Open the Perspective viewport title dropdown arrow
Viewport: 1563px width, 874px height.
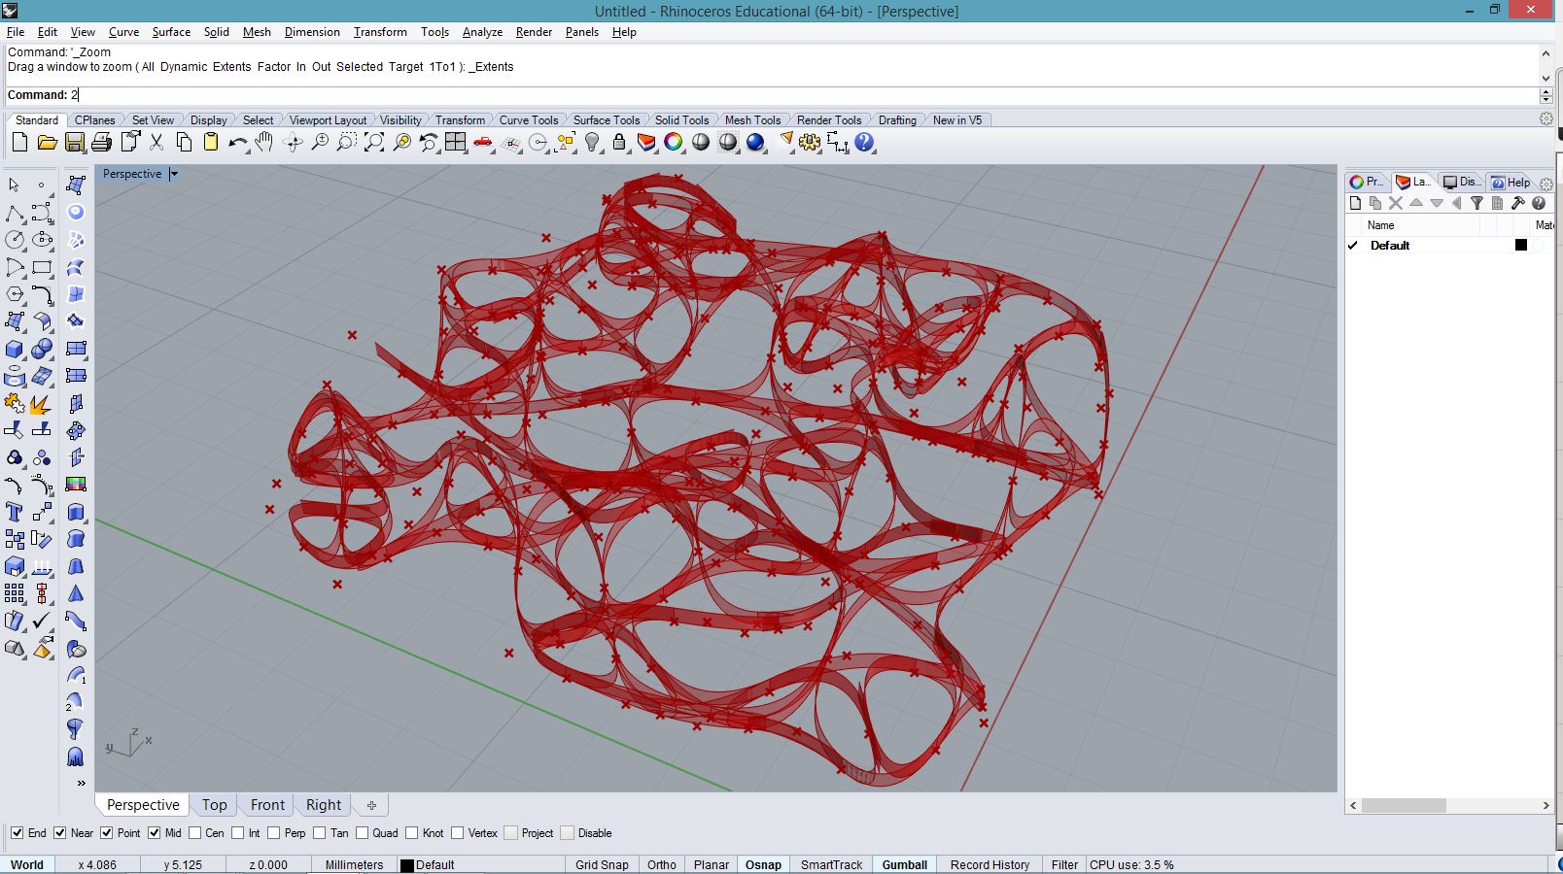pyautogui.click(x=174, y=175)
